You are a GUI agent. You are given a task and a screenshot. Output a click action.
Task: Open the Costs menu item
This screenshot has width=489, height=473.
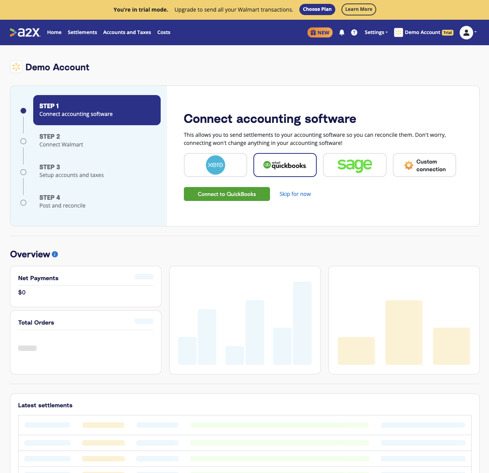pyautogui.click(x=164, y=32)
